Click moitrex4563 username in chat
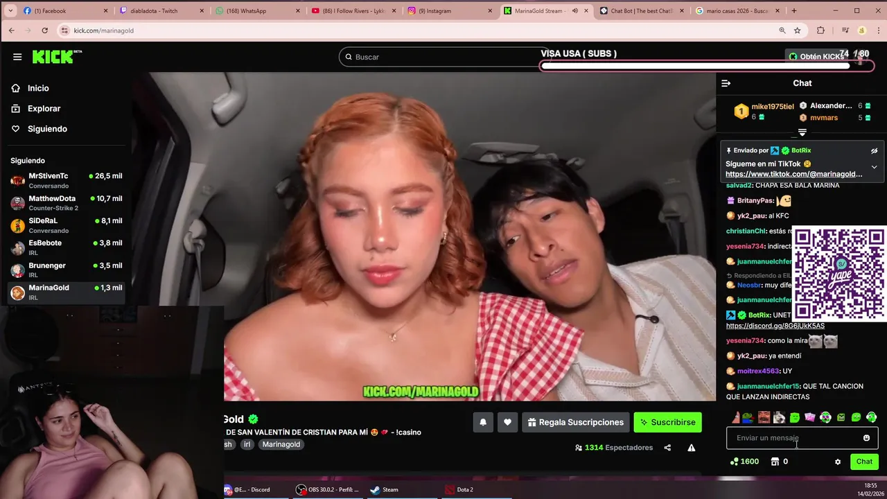887x499 pixels. (758, 371)
